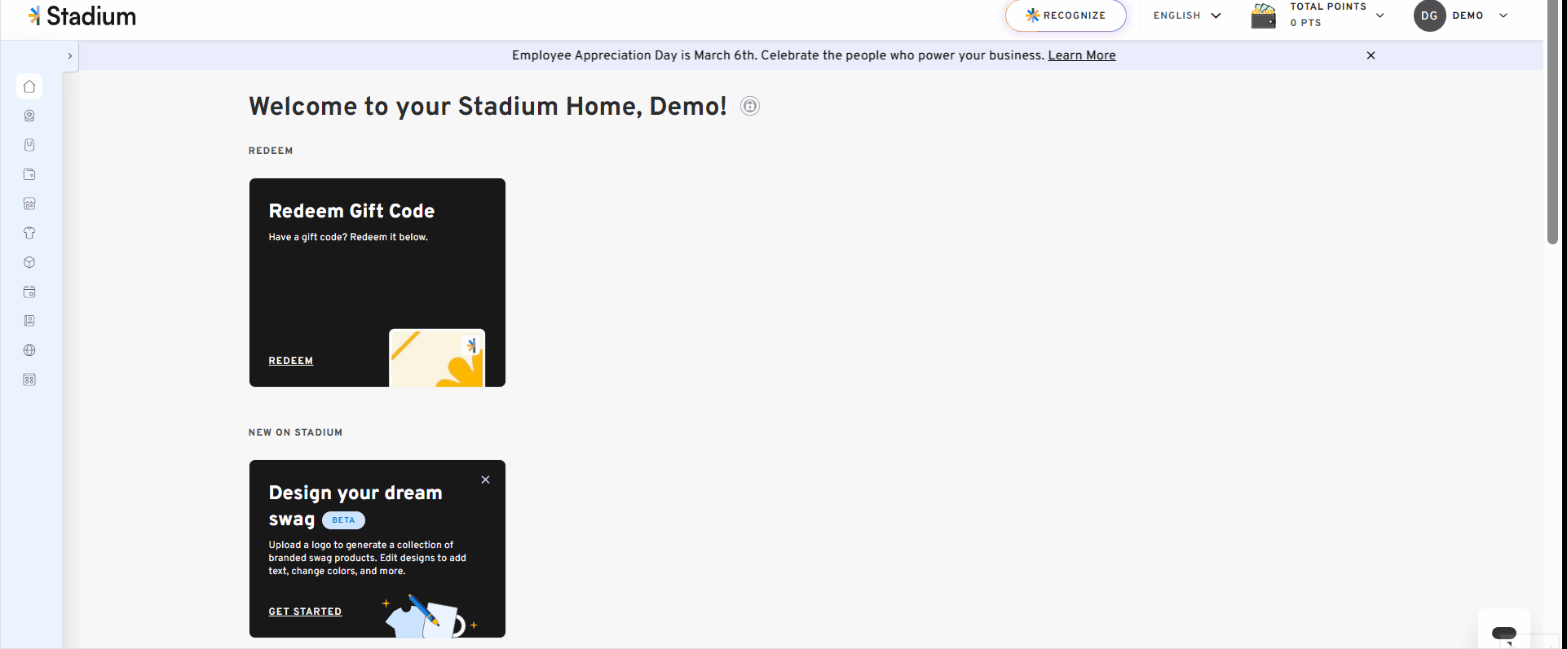Screen dimensions: 1567x649
Task: Open the English language dropdown
Action: point(1187,15)
